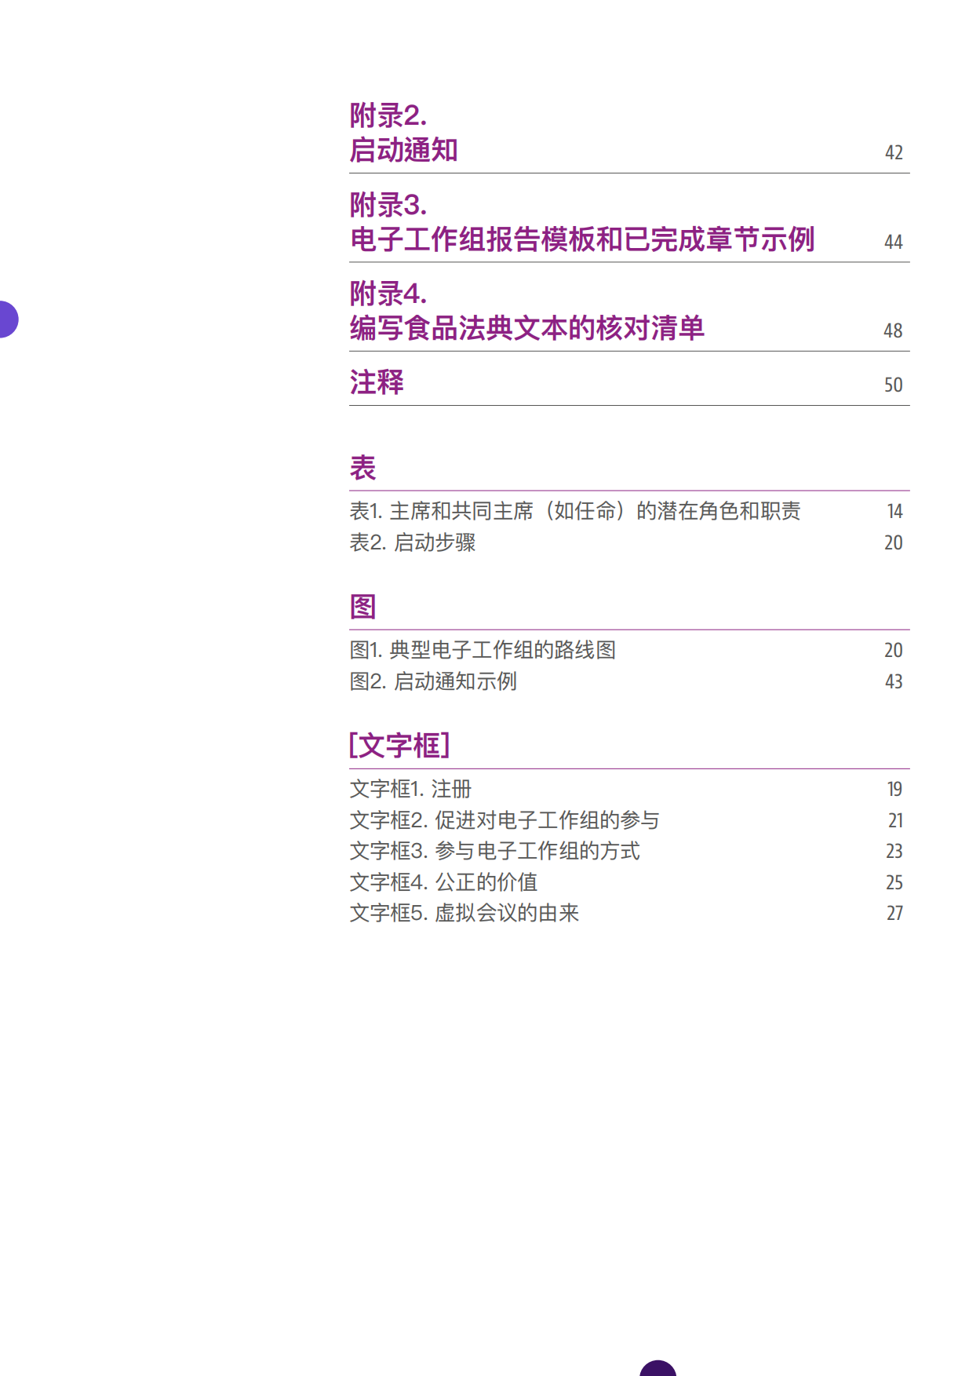Open 表1. 主席和共同主席的潜在角色和职责
Image resolution: width=969 pixels, height=1376 pixels.
(x=575, y=511)
